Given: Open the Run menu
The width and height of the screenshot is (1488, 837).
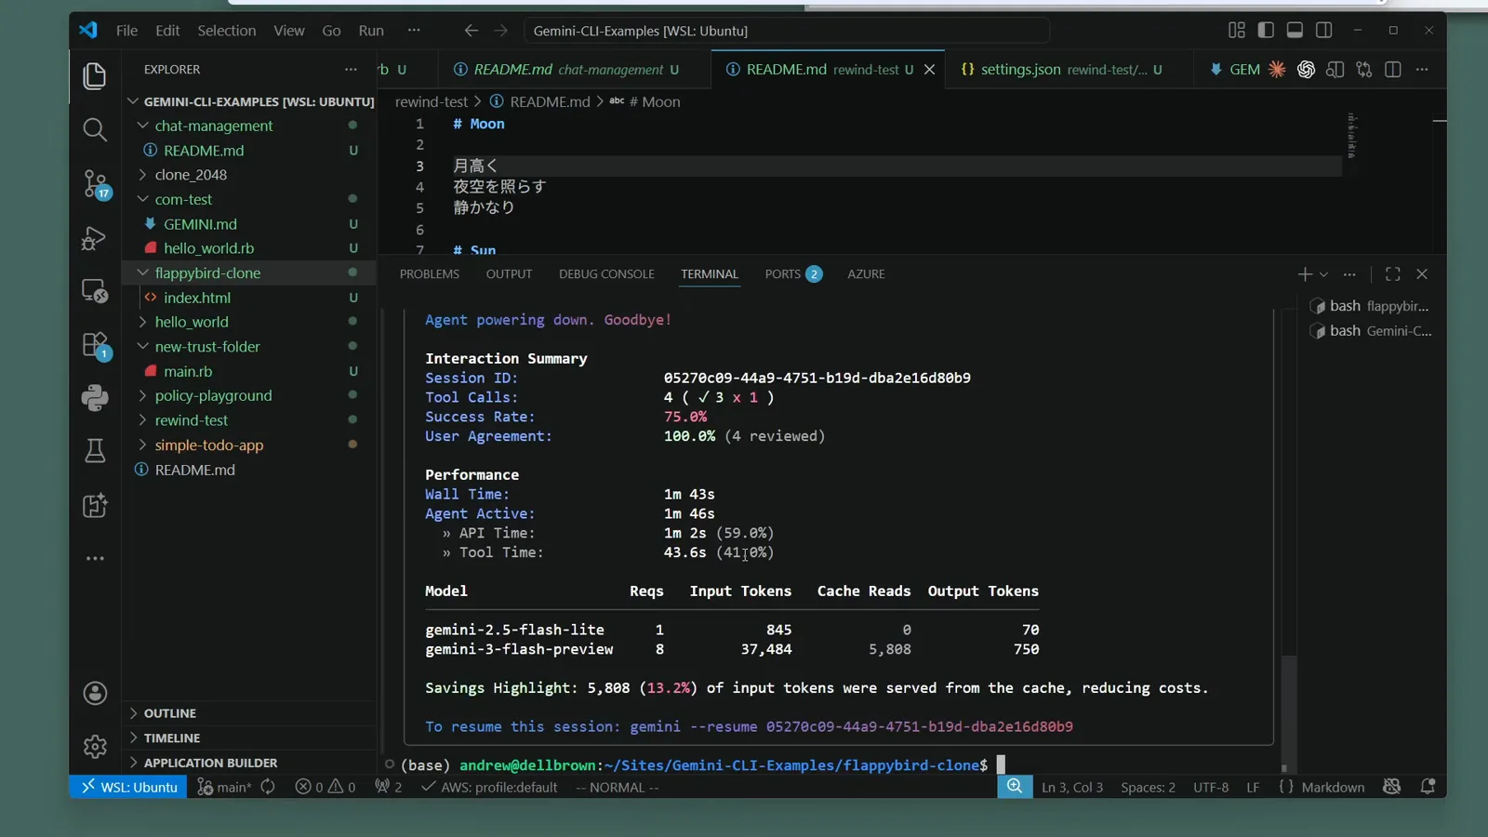Looking at the screenshot, I should click(371, 31).
